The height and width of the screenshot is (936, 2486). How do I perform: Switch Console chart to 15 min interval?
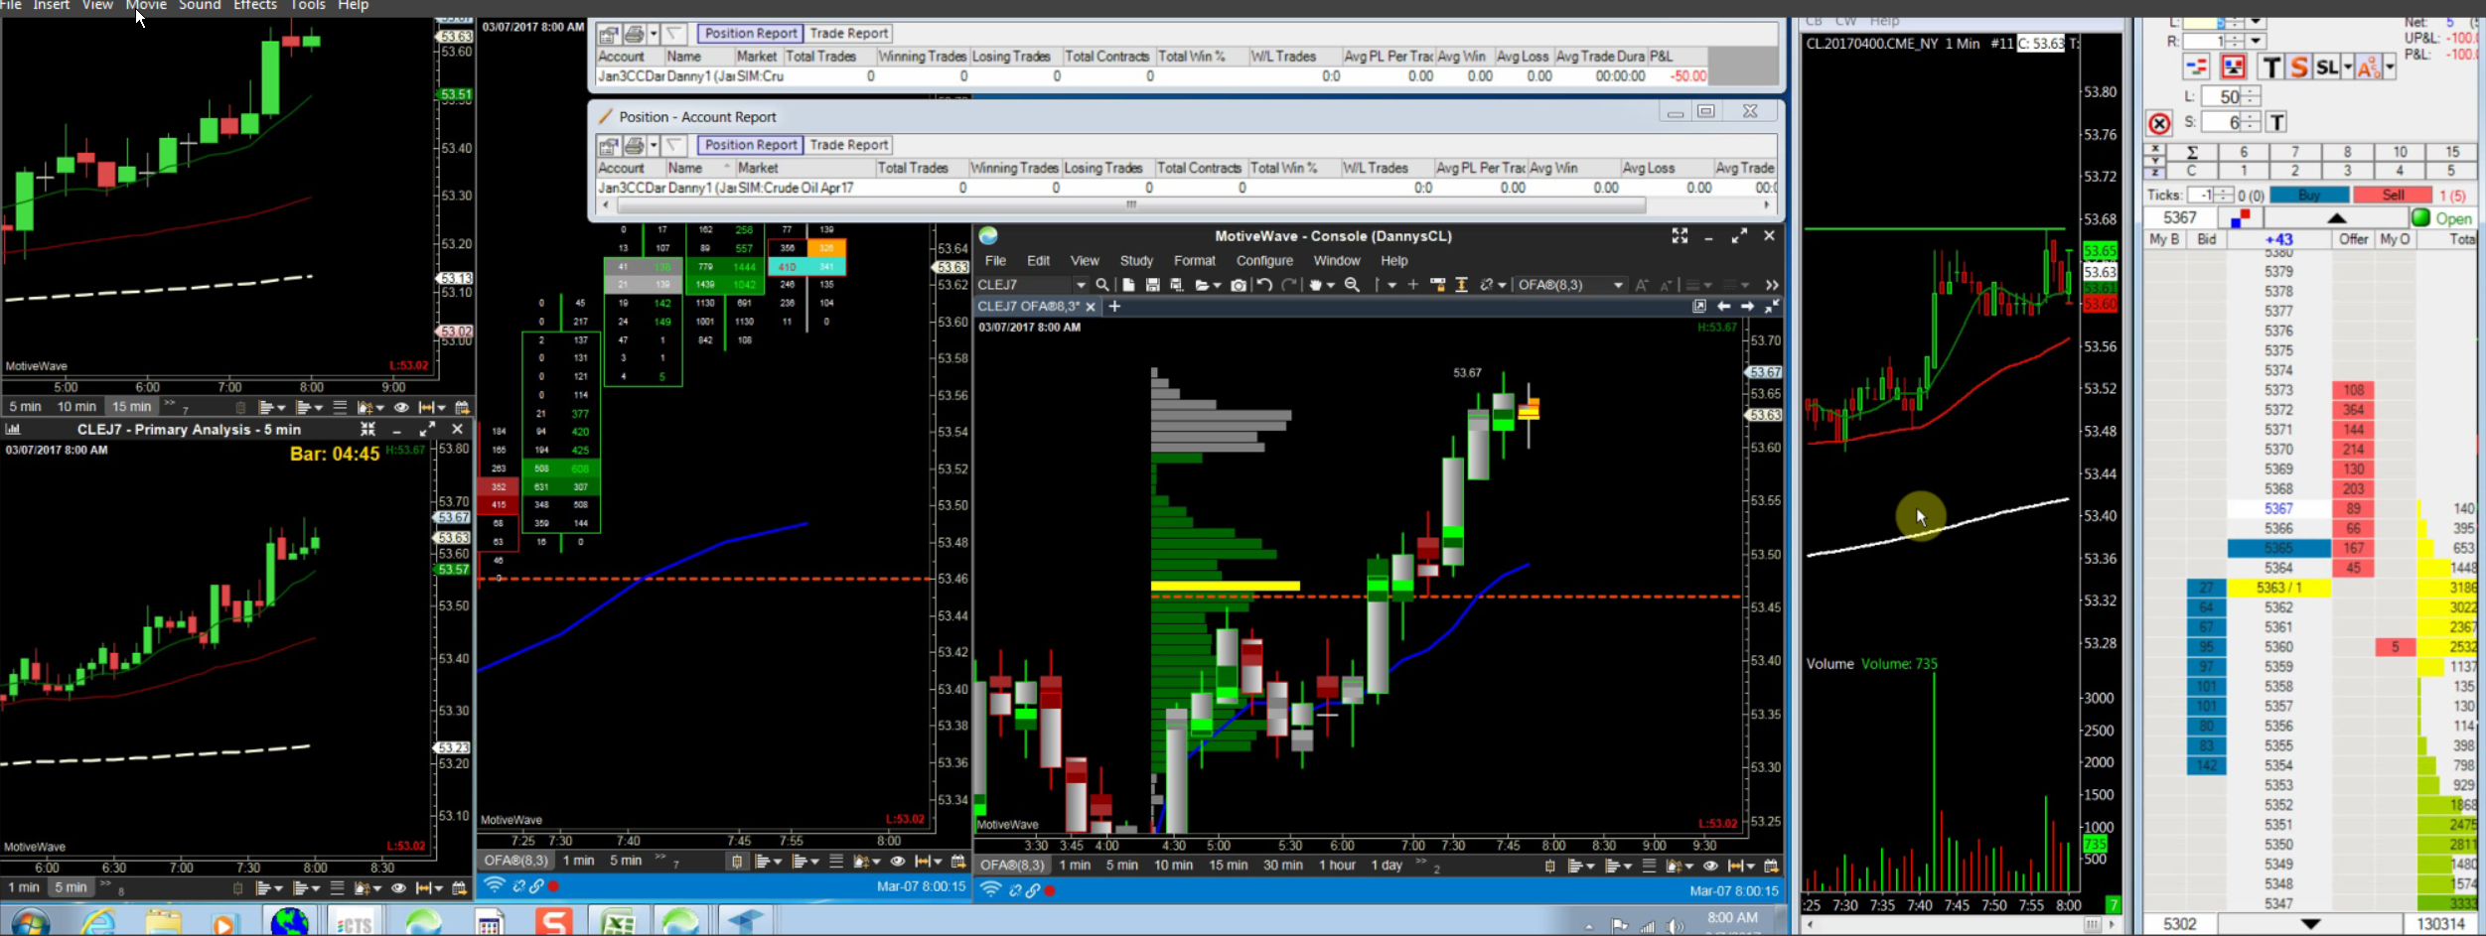(1228, 866)
